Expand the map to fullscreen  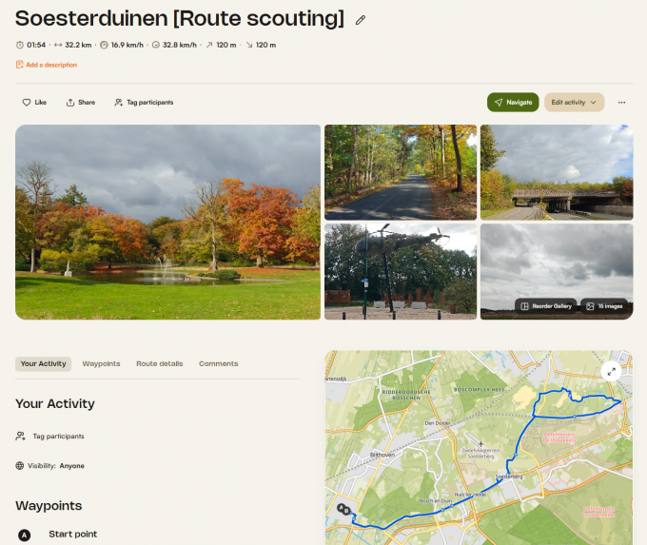(611, 371)
